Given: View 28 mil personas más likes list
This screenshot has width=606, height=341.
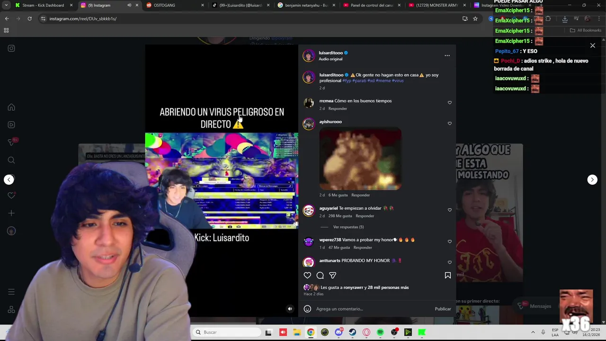Looking at the screenshot, I should pyautogui.click(x=388, y=287).
